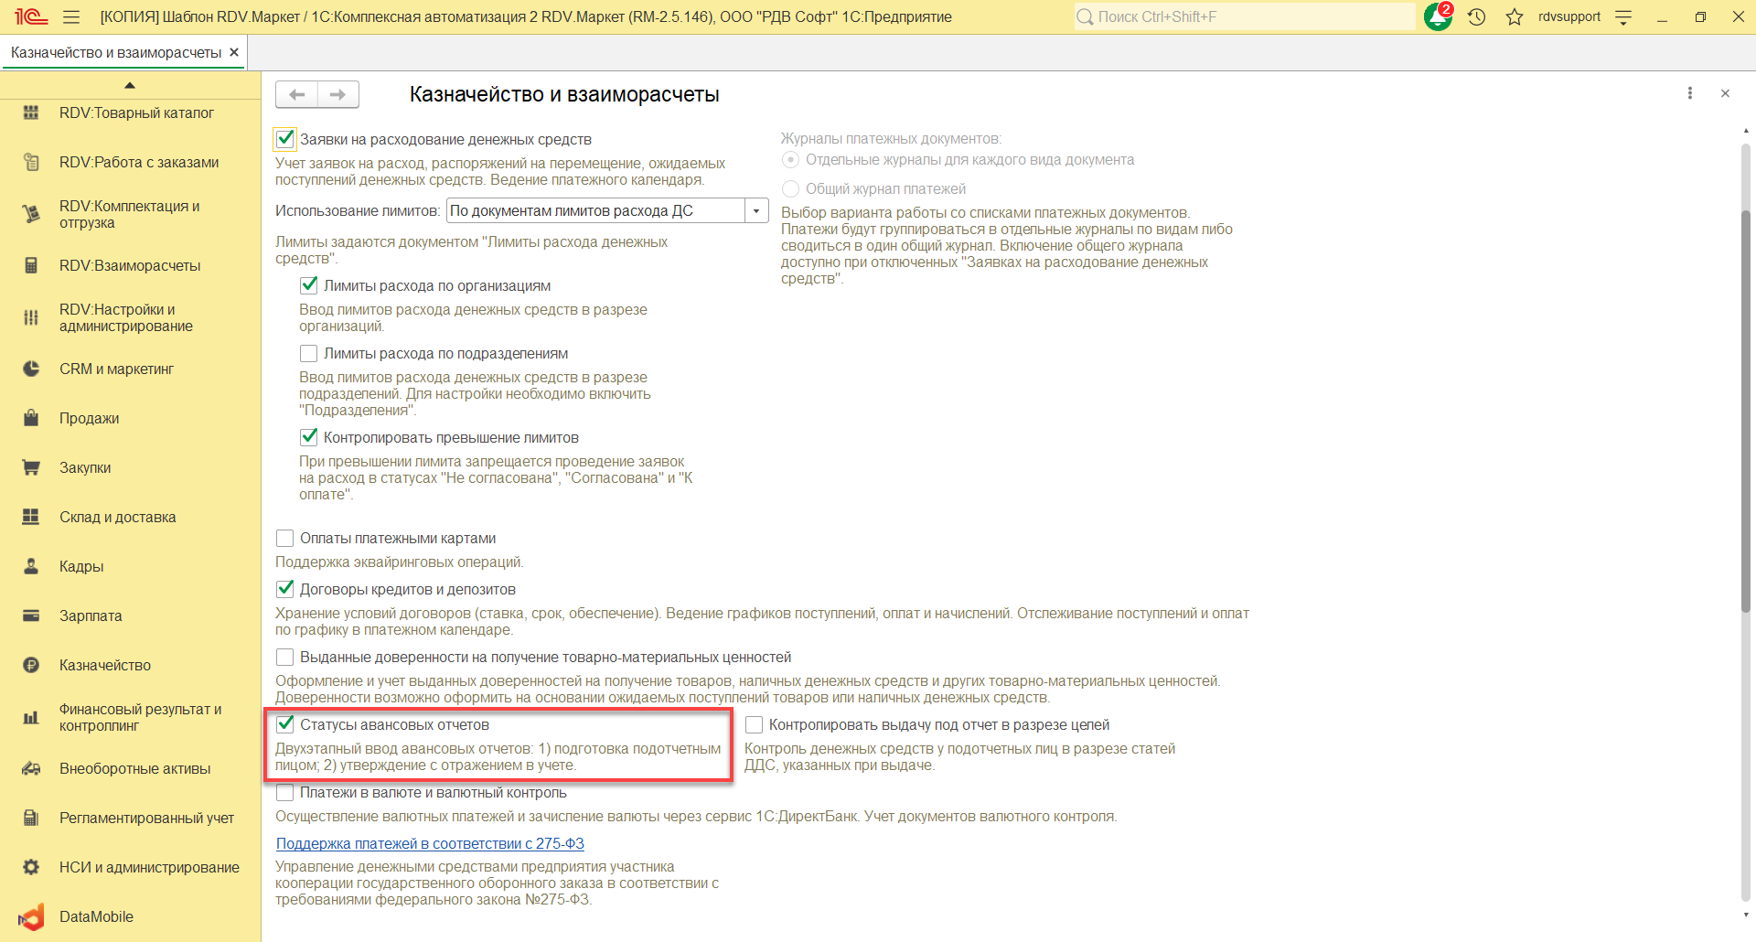Open RDV:Настройки и администрирование icon
Screen dimensions: 1756x942
tap(31, 317)
